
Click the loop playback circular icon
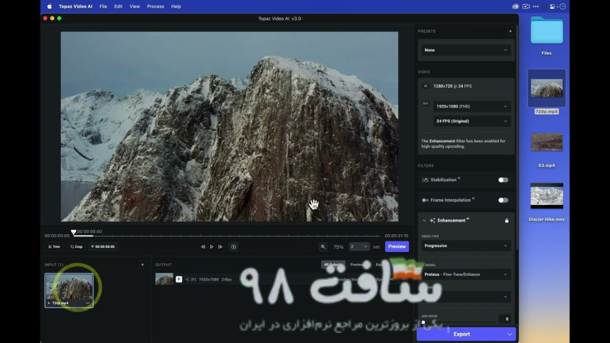click(234, 247)
